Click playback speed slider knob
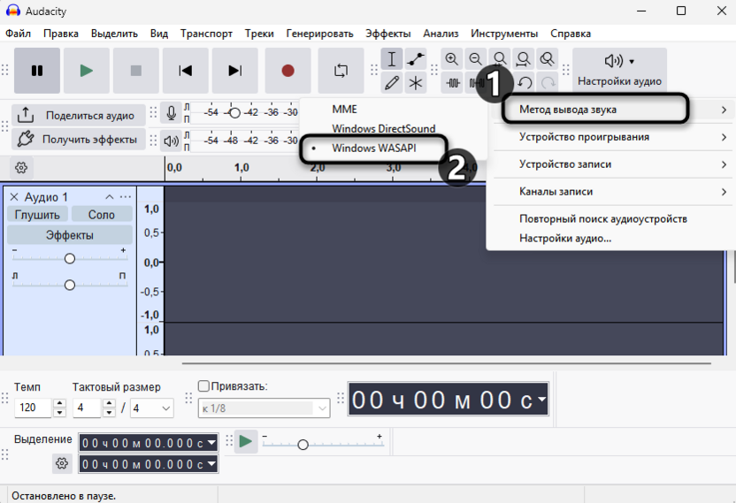Viewport: 736px width, 503px height. (303, 445)
